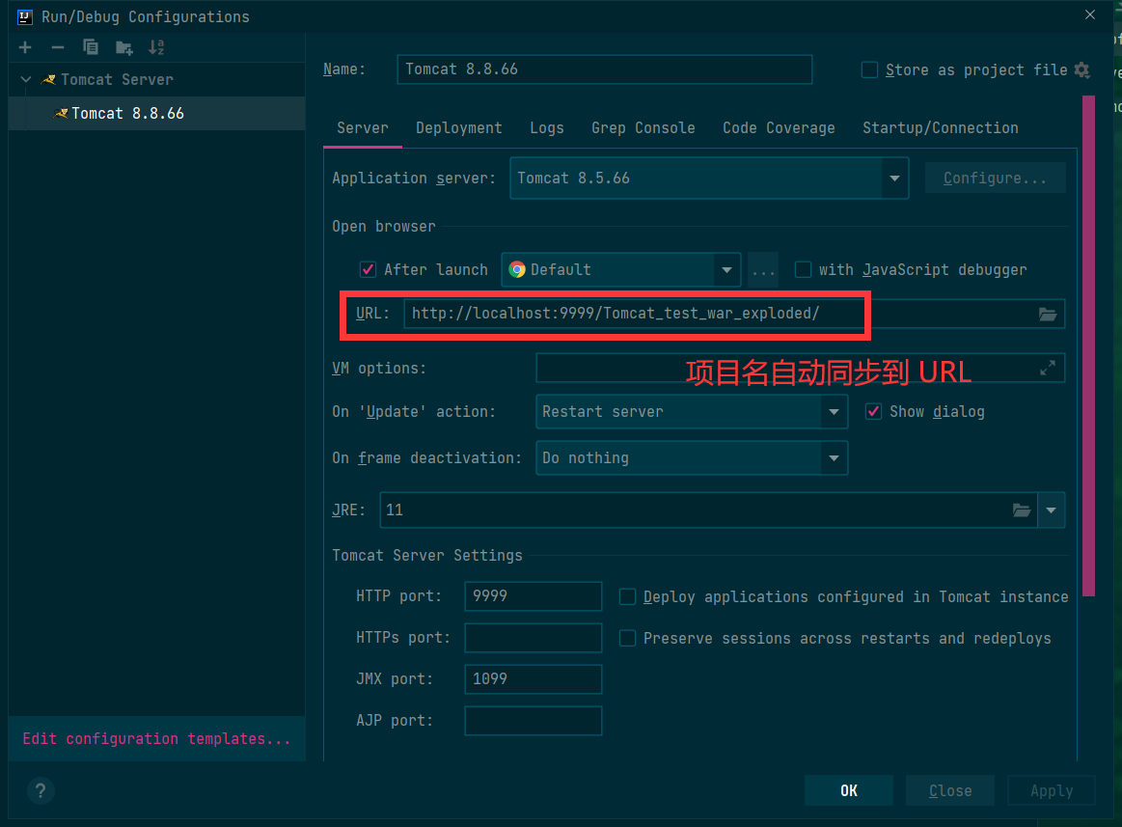This screenshot has width=1122, height=827.
Task: Uncheck Show dialog checkbox
Action: tap(873, 412)
